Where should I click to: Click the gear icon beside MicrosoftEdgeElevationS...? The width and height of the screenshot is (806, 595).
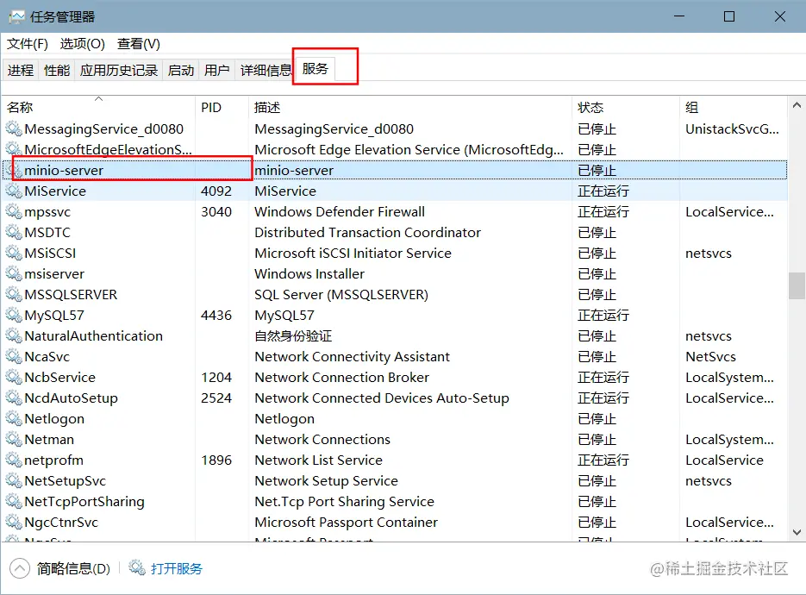pyautogui.click(x=14, y=149)
